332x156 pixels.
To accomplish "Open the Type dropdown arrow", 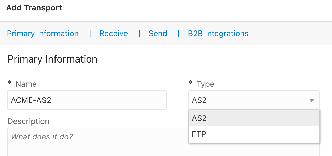I will pos(311,100).
